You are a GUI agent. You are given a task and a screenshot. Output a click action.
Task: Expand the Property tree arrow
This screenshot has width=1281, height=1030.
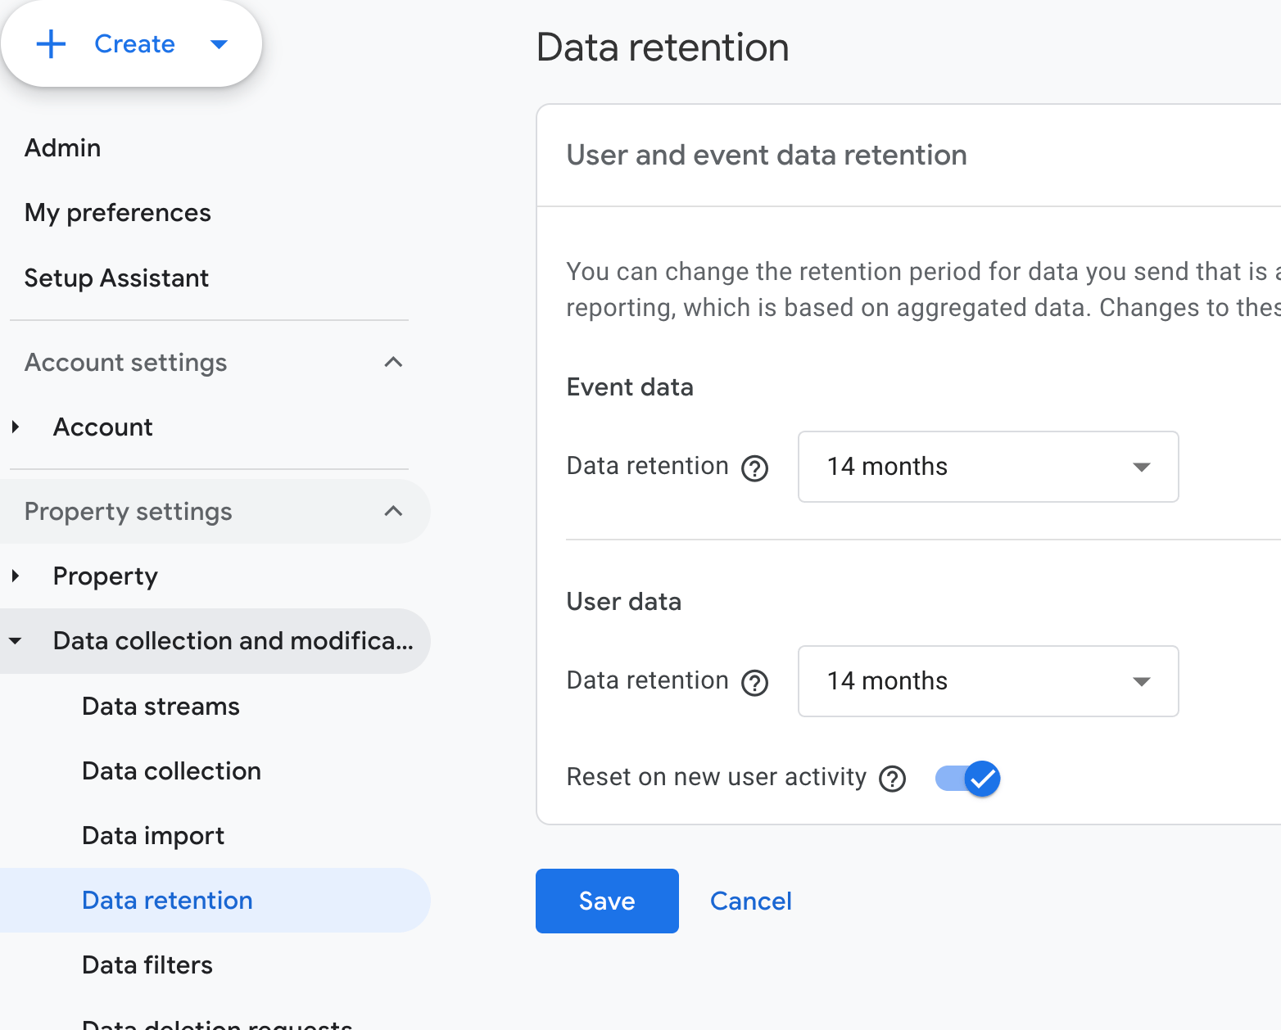click(x=16, y=576)
